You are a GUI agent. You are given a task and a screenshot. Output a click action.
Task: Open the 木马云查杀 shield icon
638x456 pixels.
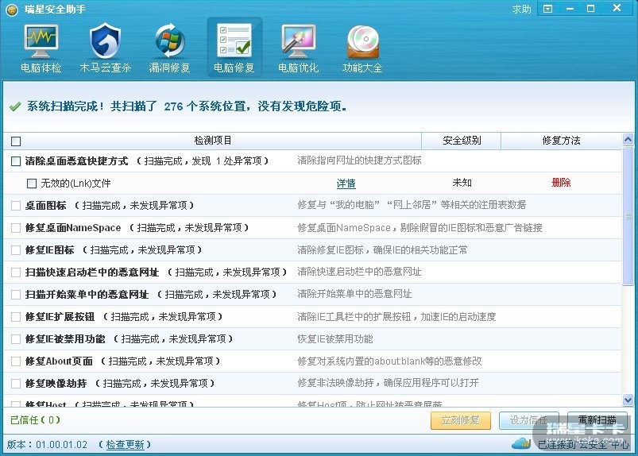pos(105,41)
